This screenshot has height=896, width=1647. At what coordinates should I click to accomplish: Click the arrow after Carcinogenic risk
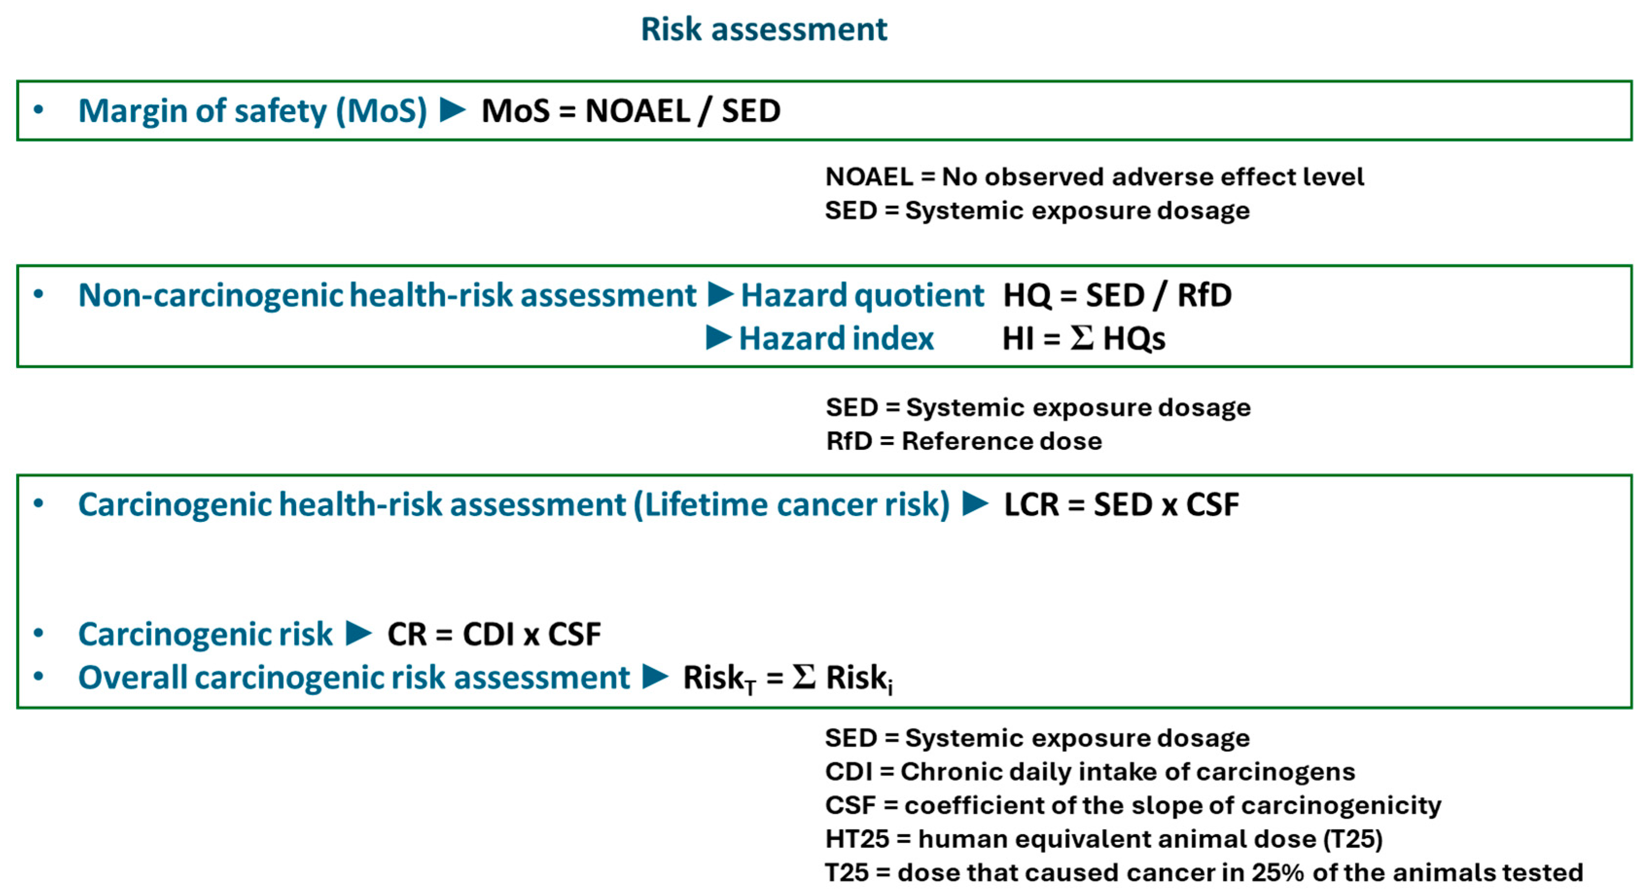[359, 633]
